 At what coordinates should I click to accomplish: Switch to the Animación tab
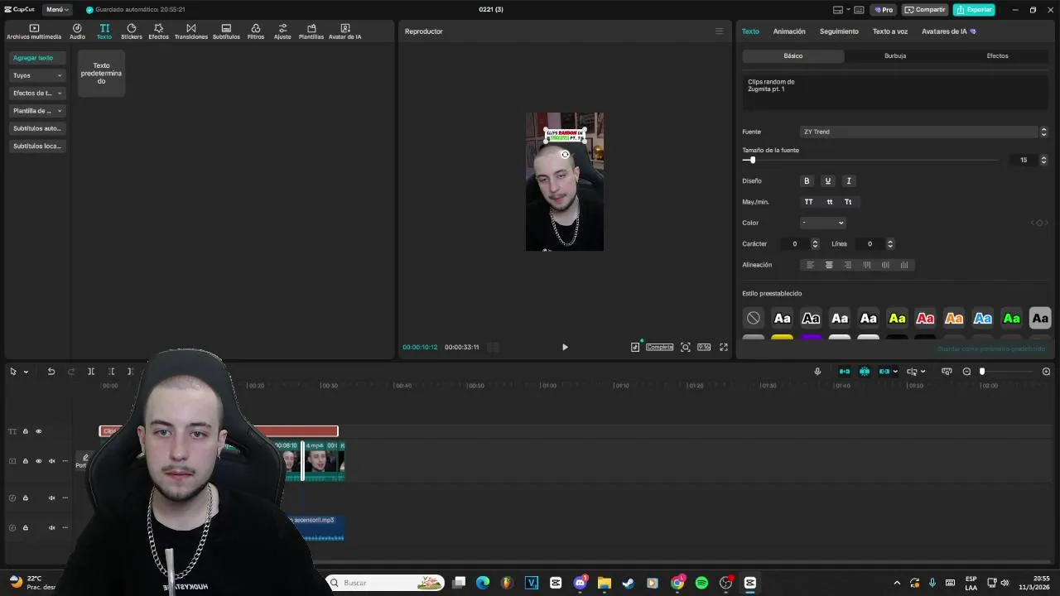point(789,31)
